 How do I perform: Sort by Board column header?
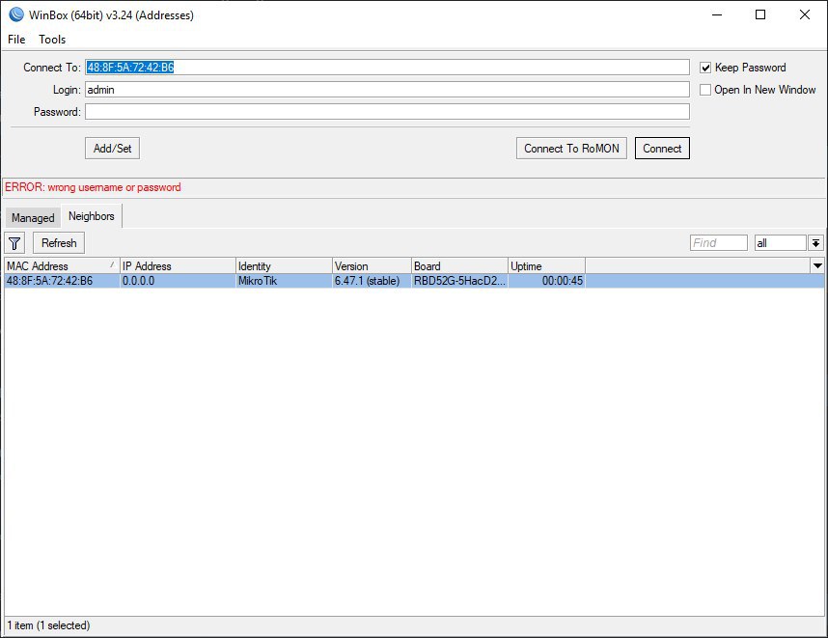pos(460,266)
